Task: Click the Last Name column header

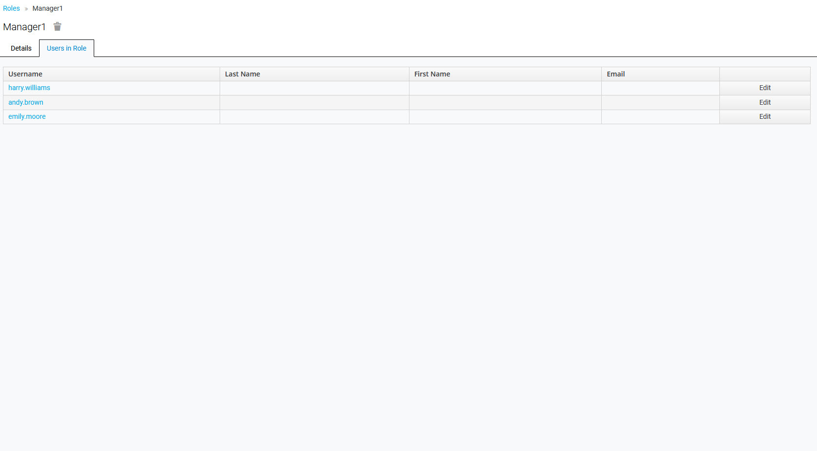Action: (243, 74)
